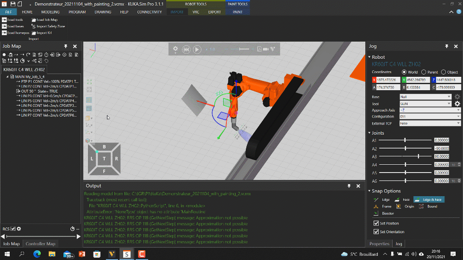463x260 pixels.
Task: Pin the Output panel
Action: click(349, 186)
